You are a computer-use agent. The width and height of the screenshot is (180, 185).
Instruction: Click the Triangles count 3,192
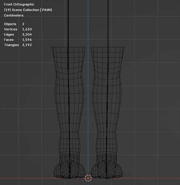click(27, 45)
